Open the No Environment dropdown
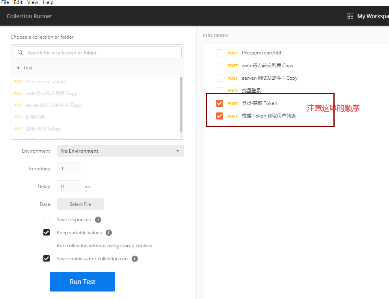 120,151
